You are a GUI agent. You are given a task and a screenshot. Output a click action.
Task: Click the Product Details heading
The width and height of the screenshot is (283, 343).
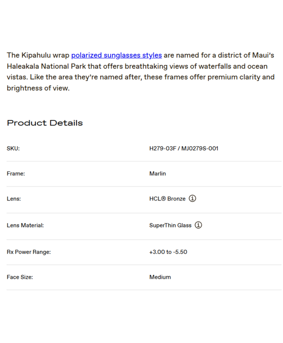point(45,123)
